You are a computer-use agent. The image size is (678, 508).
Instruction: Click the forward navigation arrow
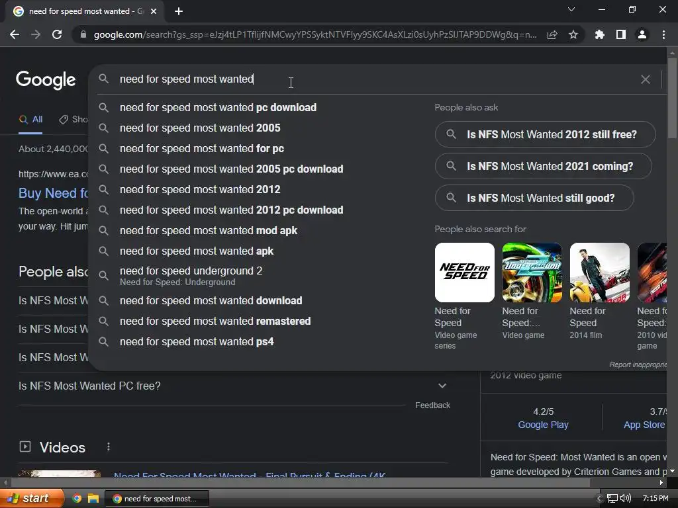[x=36, y=34]
